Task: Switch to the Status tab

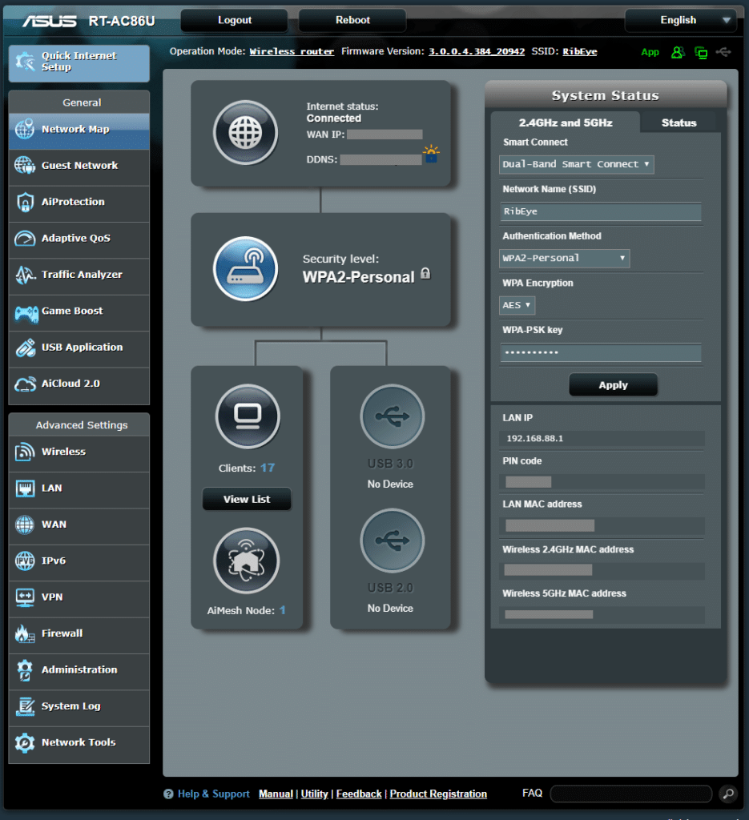Action: pos(679,123)
